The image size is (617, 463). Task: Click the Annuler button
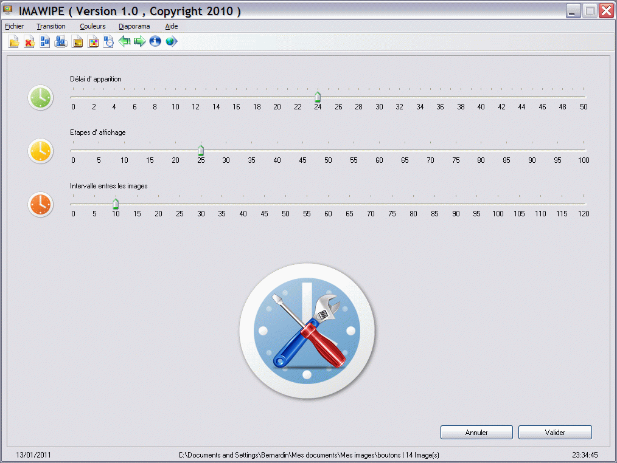(476, 433)
